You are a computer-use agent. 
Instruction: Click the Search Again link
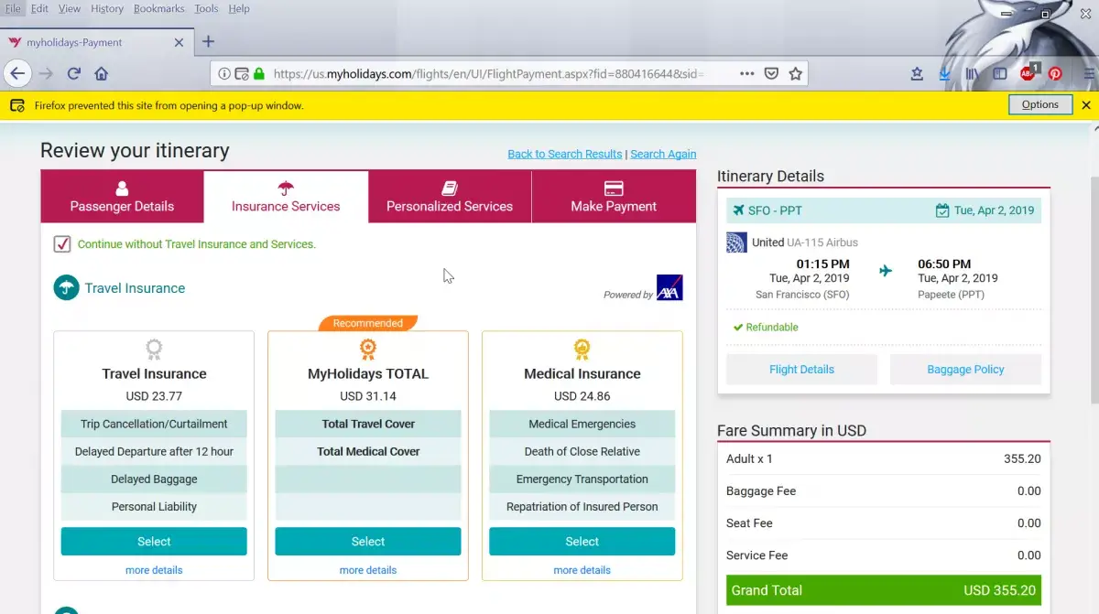click(x=663, y=154)
